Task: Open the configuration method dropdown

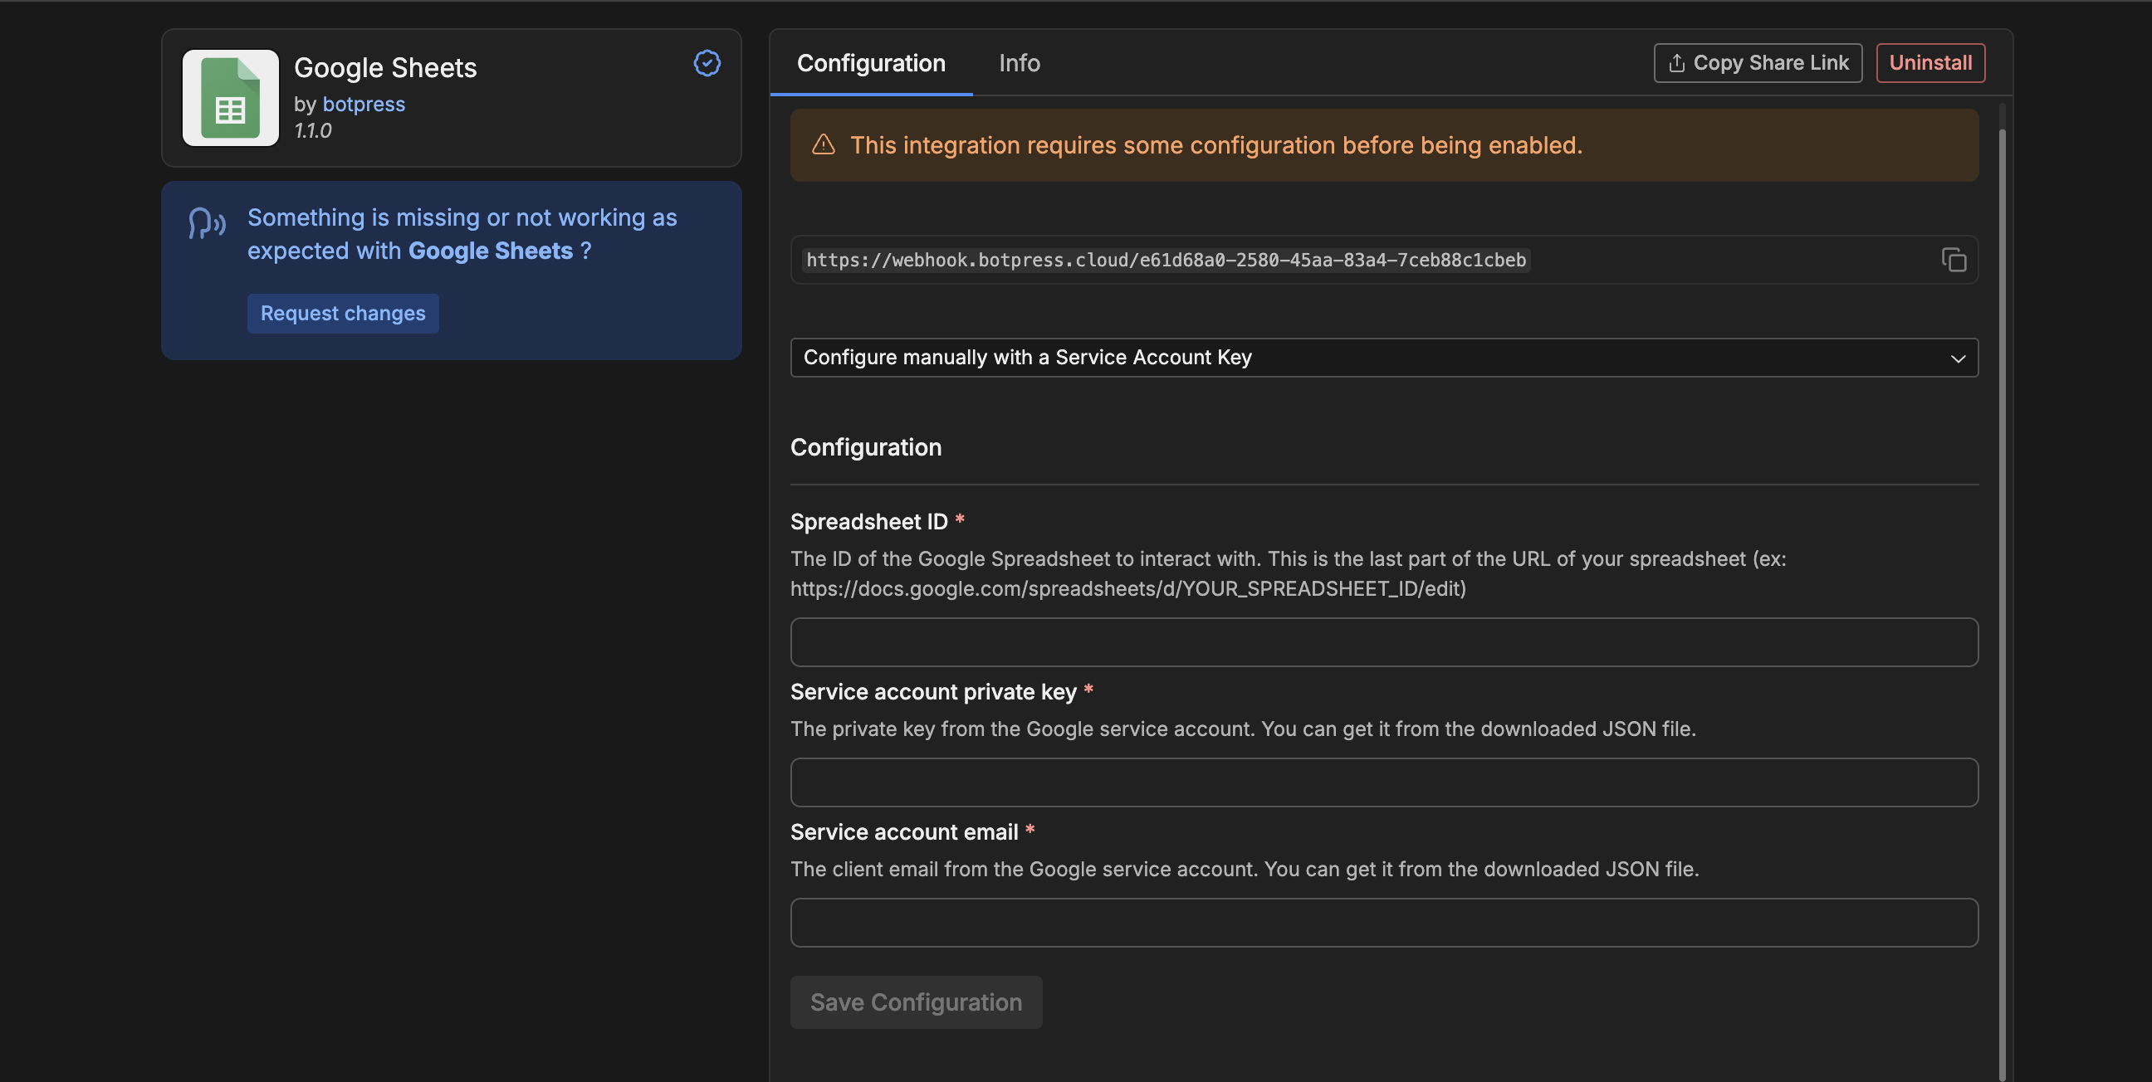Action: pyautogui.click(x=1382, y=358)
